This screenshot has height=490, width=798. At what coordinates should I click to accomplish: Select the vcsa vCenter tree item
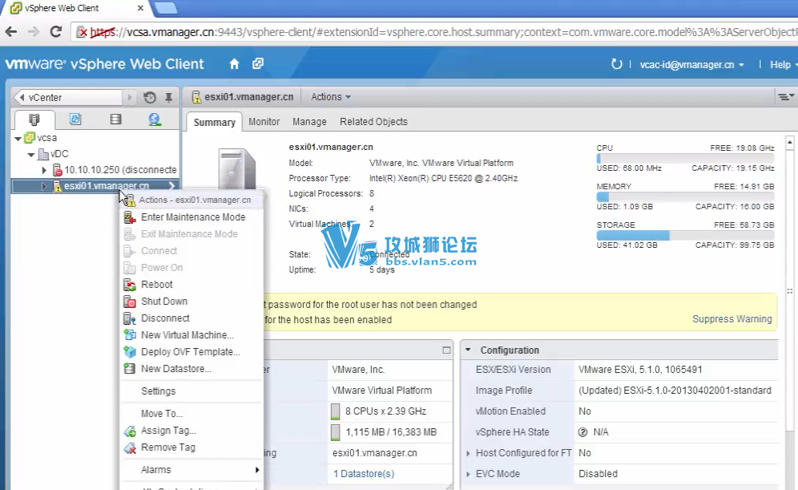pyautogui.click(x=41, y=138)
